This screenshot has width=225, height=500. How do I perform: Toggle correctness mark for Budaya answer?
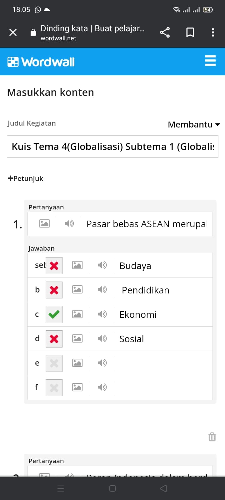(54, 266)
